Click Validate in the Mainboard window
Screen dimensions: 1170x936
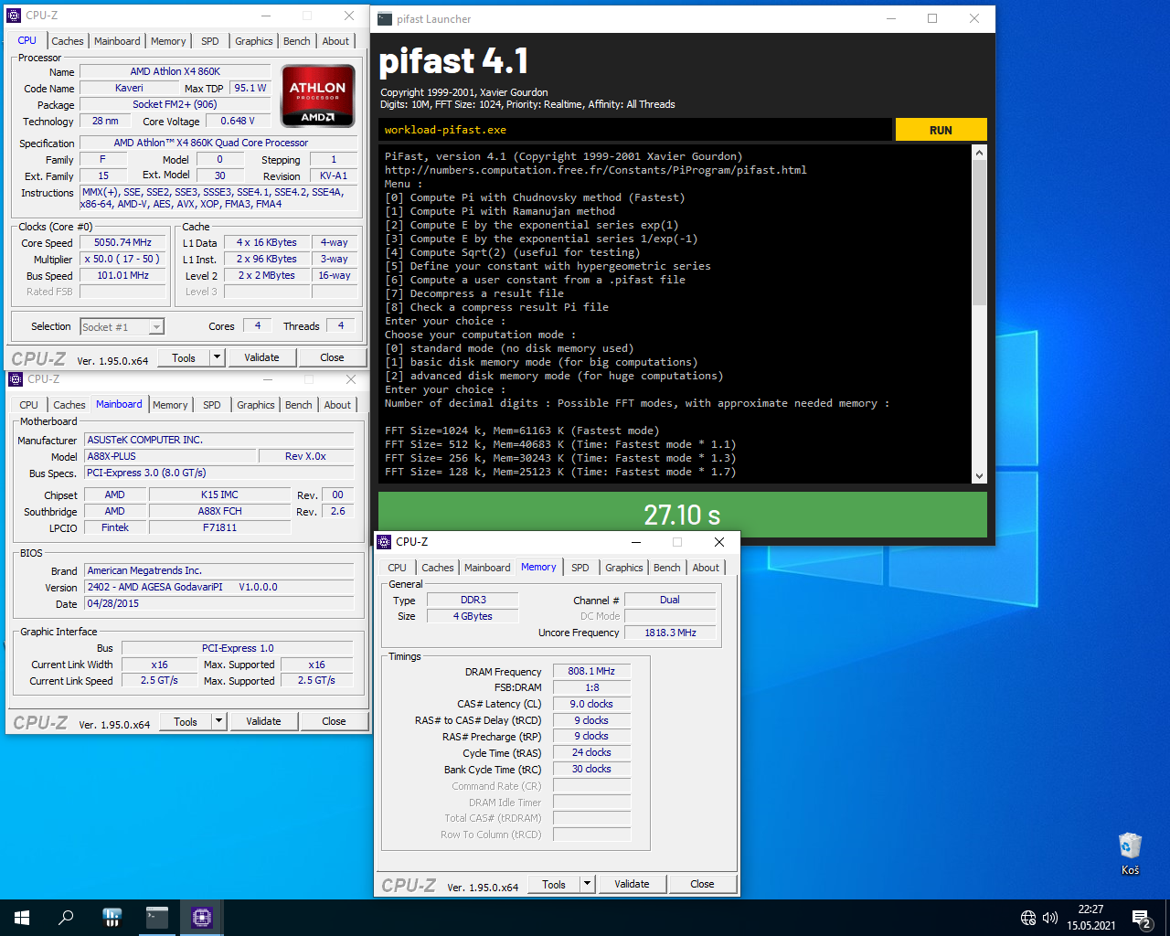(263, 721)
